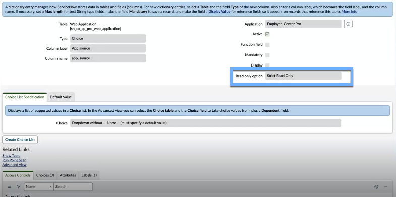Click the Web Application table name text
Viewport: 396px width, 197px height.
[x=83, y=24]
